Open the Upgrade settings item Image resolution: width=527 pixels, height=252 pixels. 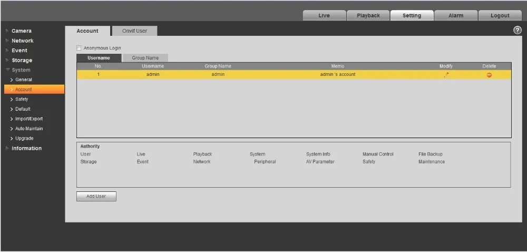coord(24,138)
